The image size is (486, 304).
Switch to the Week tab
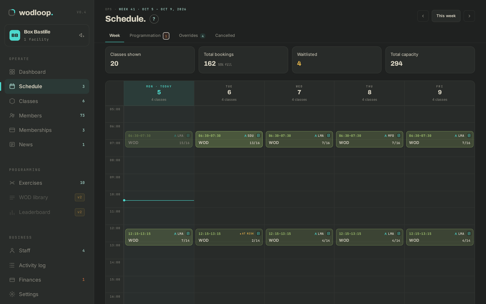pos(115,36)
